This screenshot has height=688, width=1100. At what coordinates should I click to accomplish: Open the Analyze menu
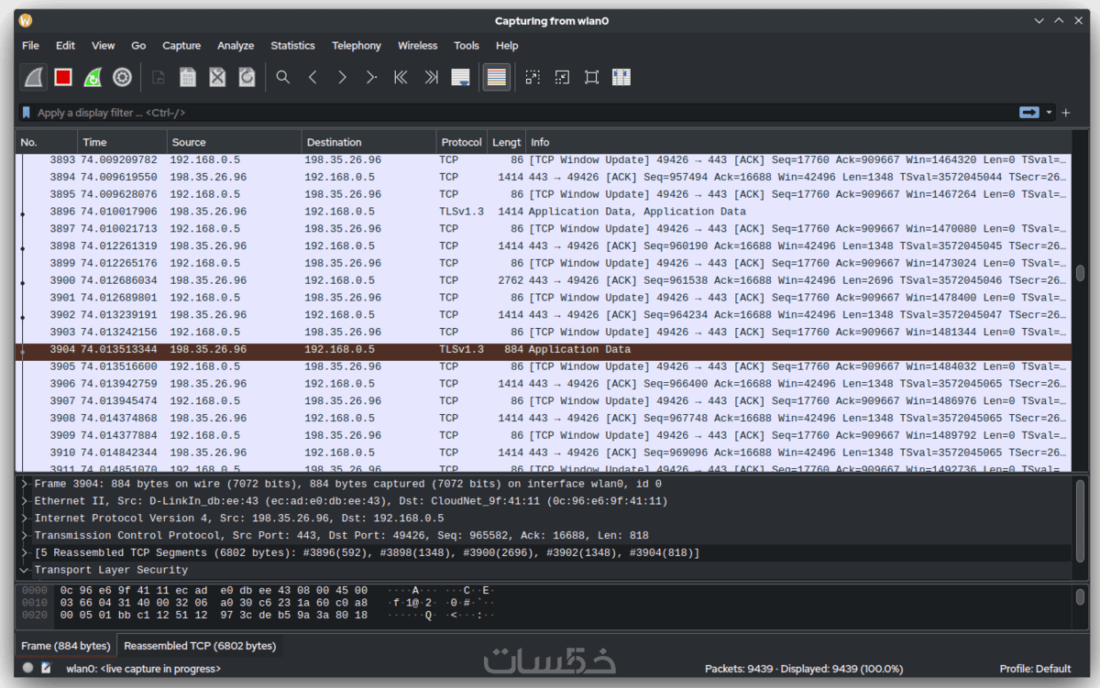[236, 46]
